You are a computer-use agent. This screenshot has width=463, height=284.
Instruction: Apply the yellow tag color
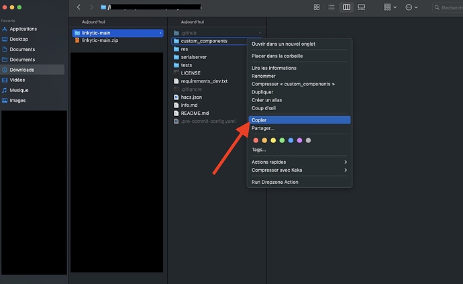273,140
